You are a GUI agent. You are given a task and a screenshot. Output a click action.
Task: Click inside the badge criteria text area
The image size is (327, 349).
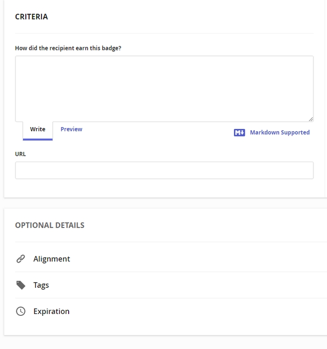click(x=164, y=89)
